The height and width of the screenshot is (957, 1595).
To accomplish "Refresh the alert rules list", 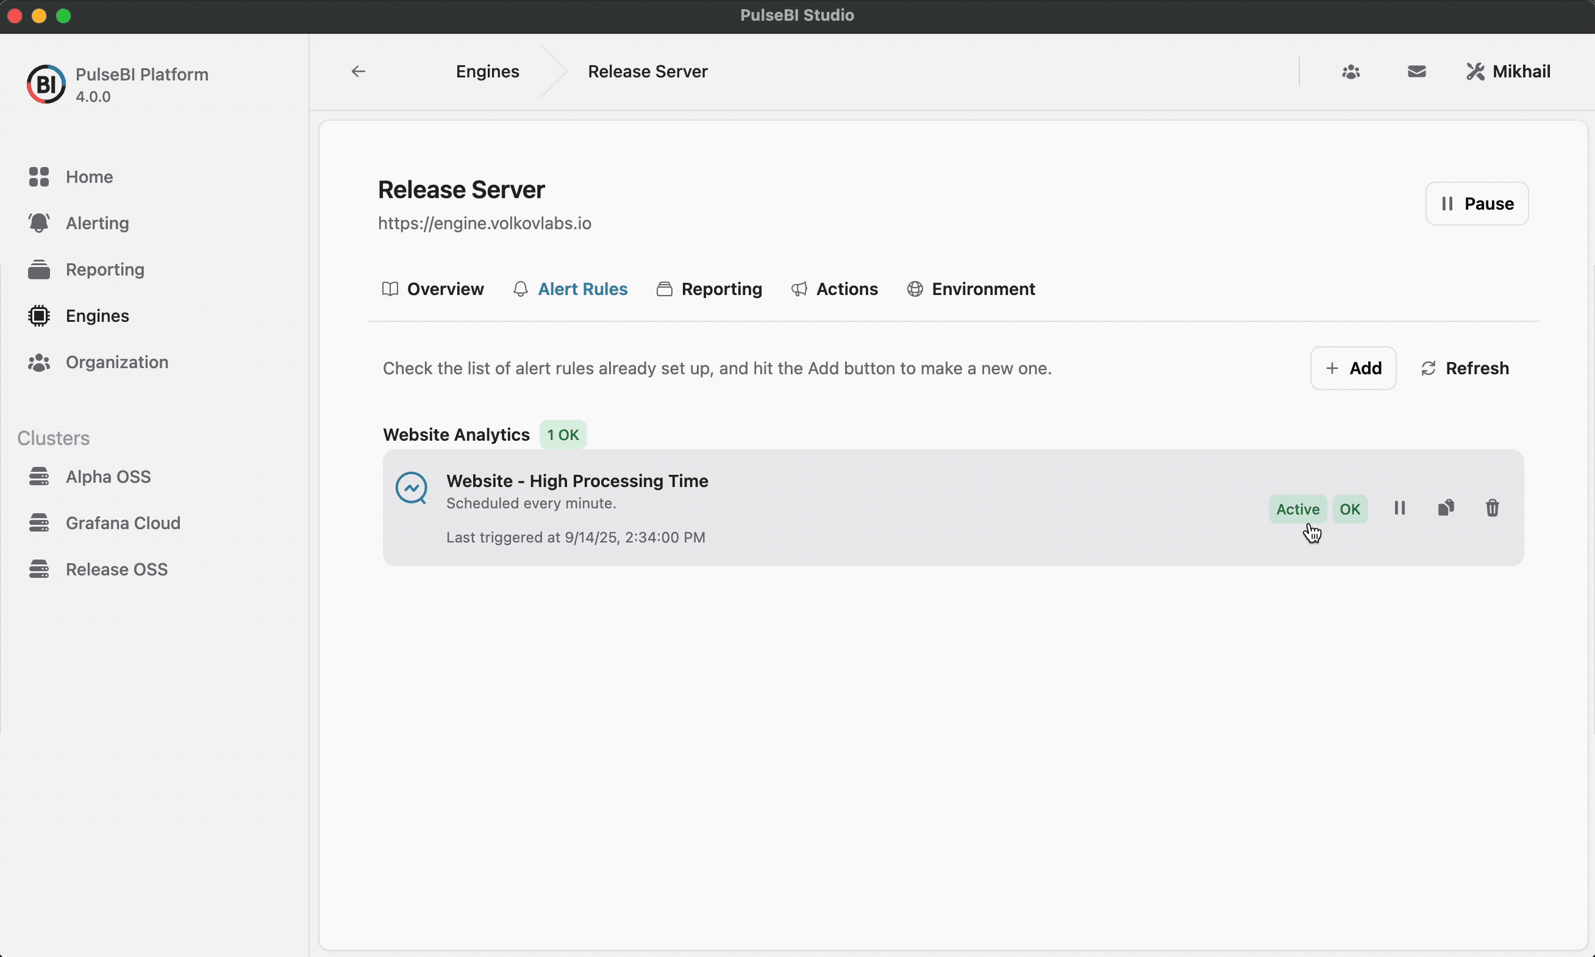I will pyautogui.click(x=1465, y=368).
